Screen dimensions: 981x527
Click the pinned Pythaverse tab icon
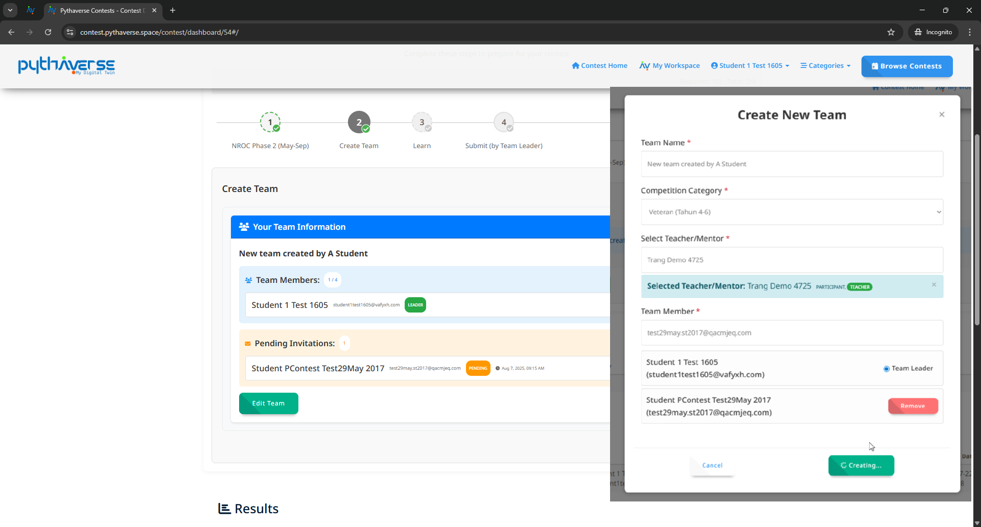(31, 10)
